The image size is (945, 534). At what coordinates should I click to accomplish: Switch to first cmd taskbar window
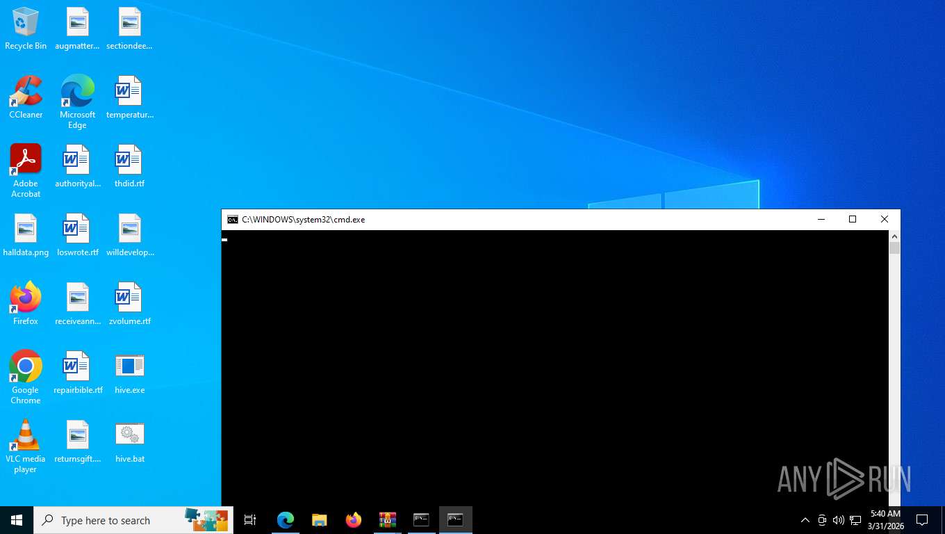pyautogui.click(x=422, y=520)
